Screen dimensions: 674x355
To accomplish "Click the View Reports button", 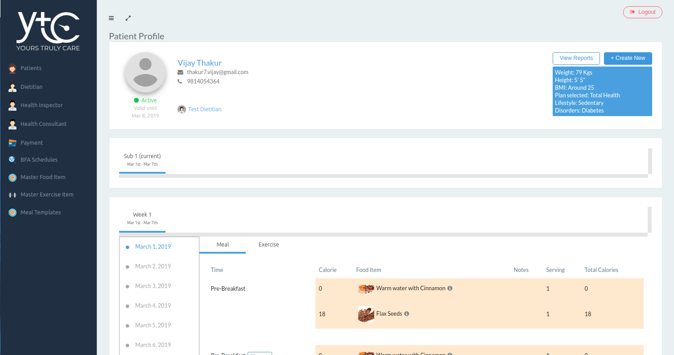I will click(x=576, y=58).
